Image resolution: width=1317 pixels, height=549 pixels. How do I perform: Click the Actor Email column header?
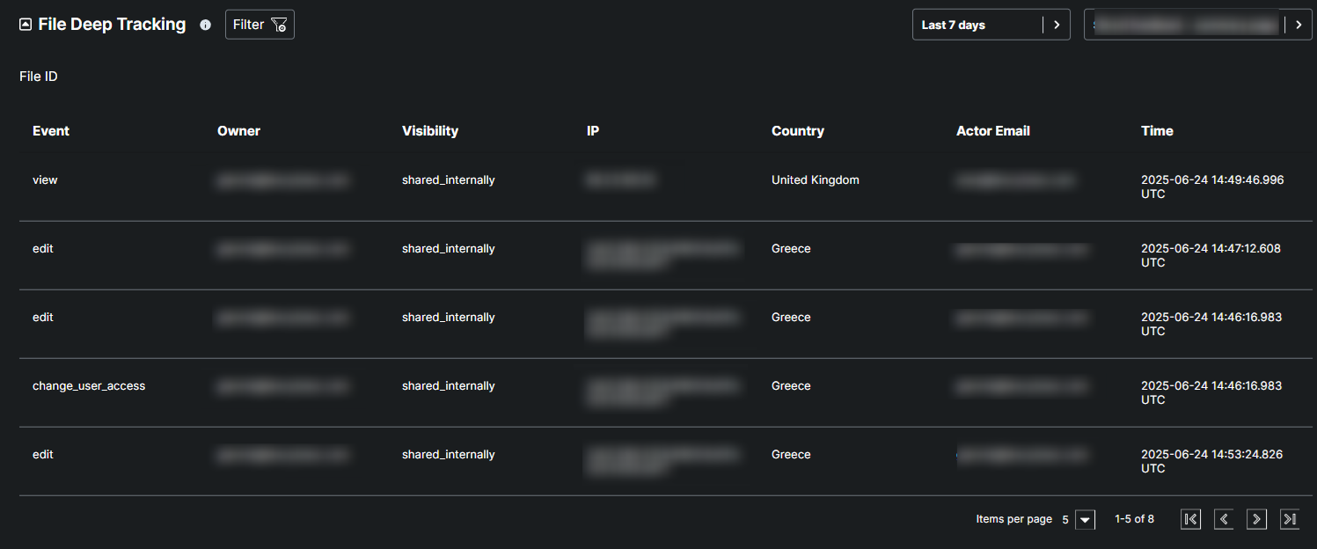[993, 131]
